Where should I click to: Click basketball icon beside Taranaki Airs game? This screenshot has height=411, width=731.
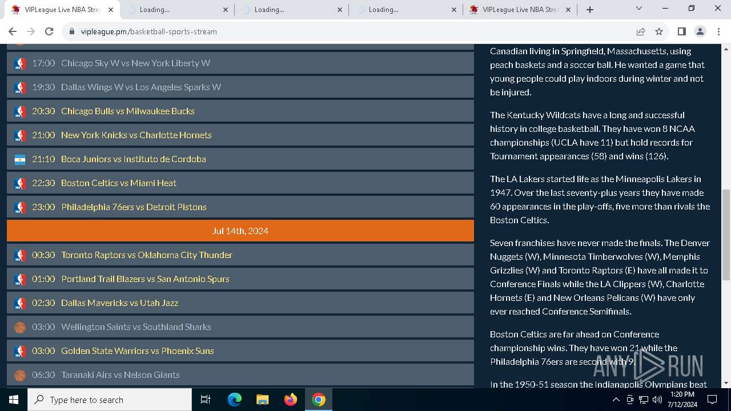click(20, 375)
